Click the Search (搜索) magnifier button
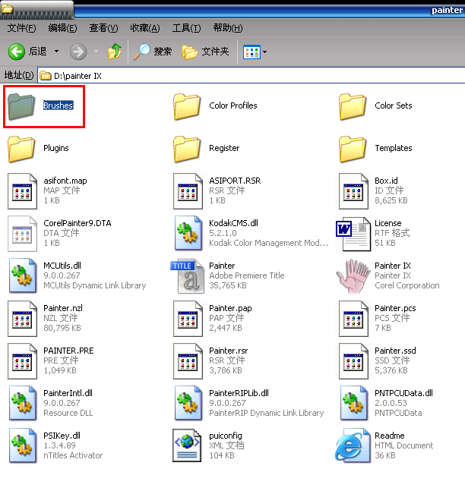 point(153,52)
